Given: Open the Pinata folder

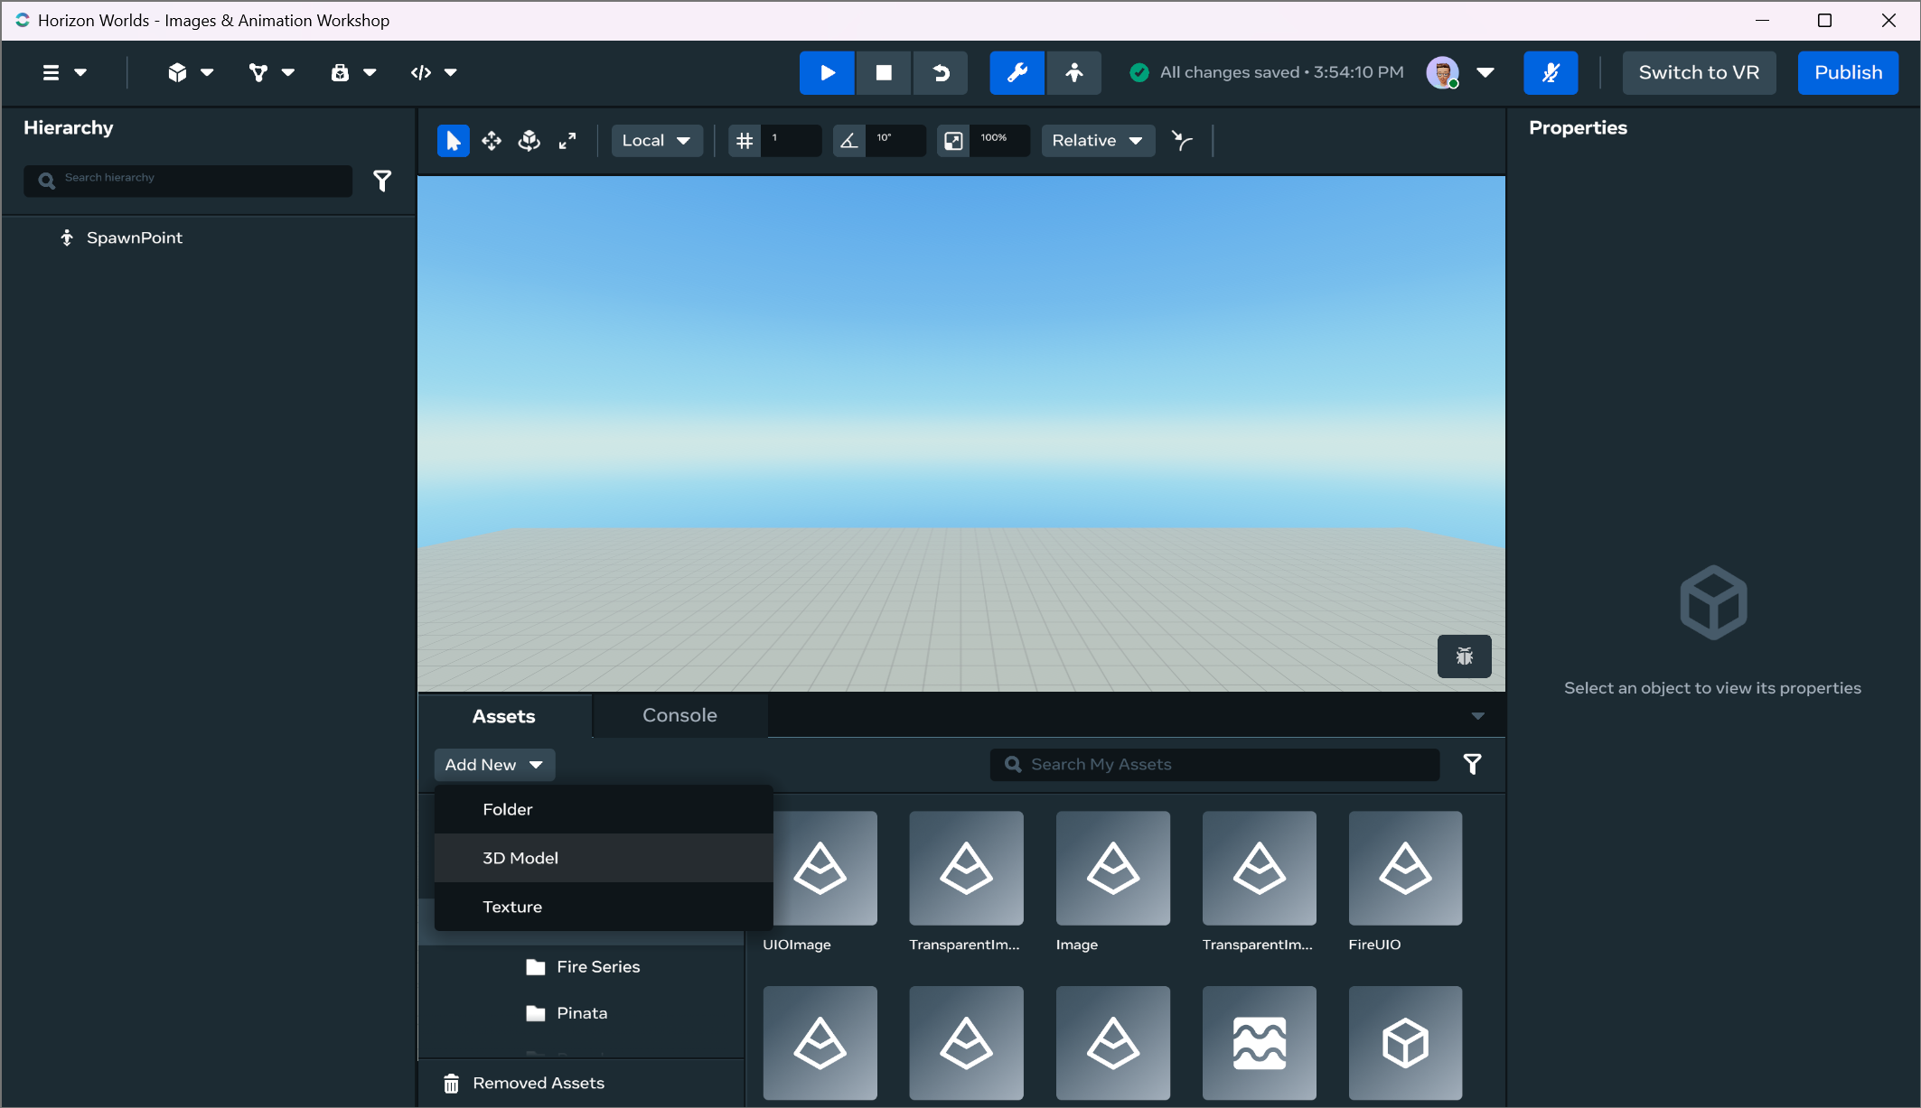Looking at the screenshot, I should coord(567,1013).
